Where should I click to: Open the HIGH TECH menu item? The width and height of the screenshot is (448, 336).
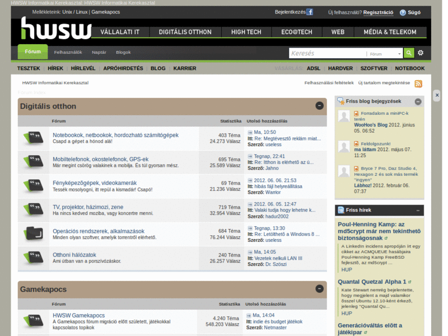(246, 32)
